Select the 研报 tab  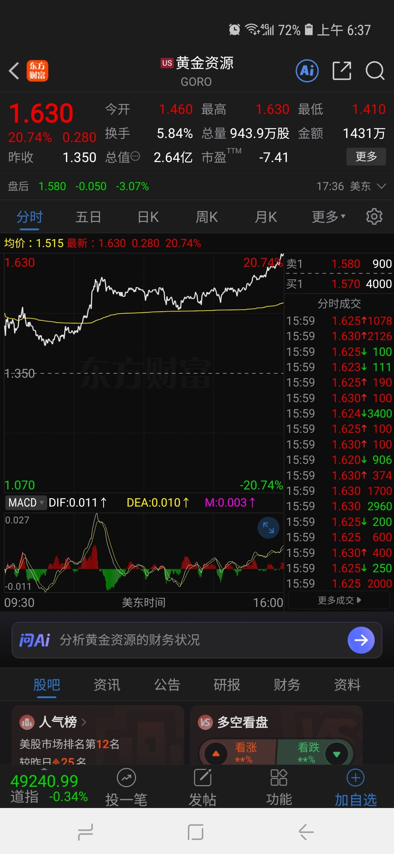(x=227, y=685)
